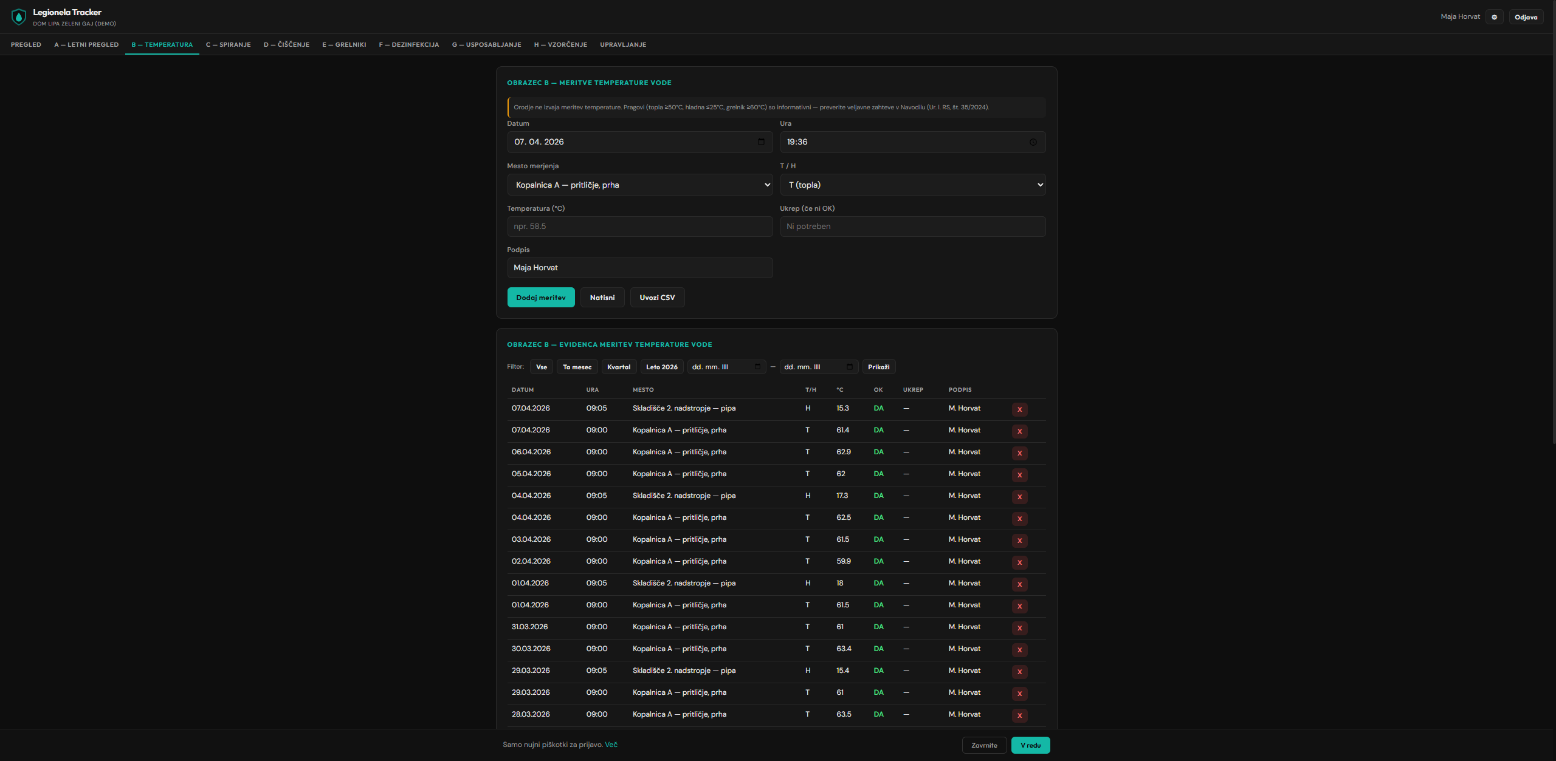
Task: Click Dodaj meritev button
Action: 541,298
